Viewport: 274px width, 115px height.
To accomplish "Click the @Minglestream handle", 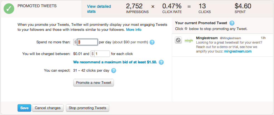I will [230, 38].
